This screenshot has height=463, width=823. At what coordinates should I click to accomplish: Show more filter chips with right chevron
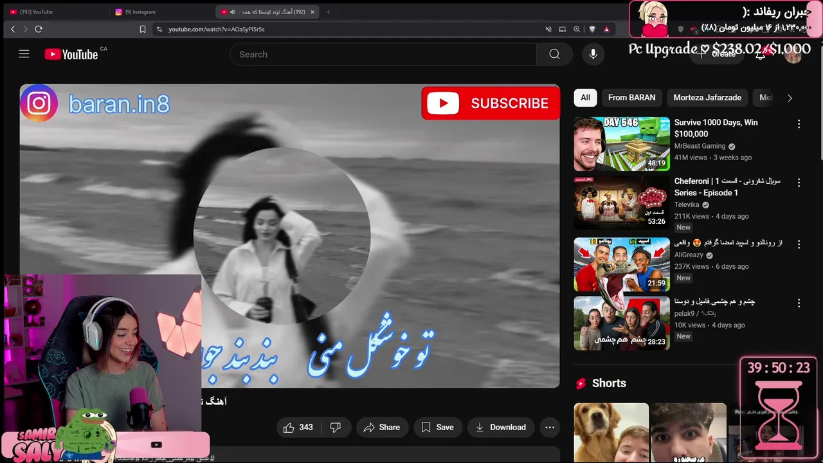tap(790, 98)
